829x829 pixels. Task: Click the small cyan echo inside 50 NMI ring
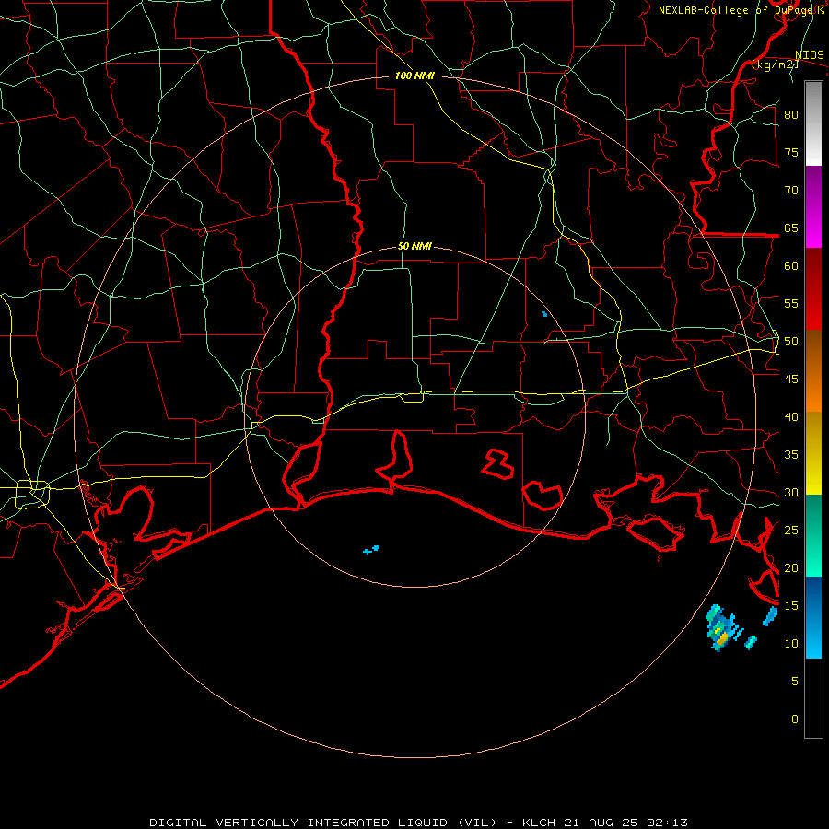pos(372,549)
